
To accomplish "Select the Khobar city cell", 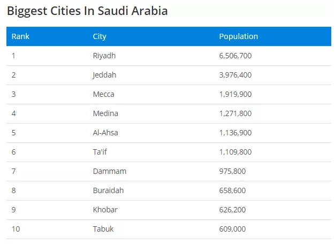I will (105, 210).
